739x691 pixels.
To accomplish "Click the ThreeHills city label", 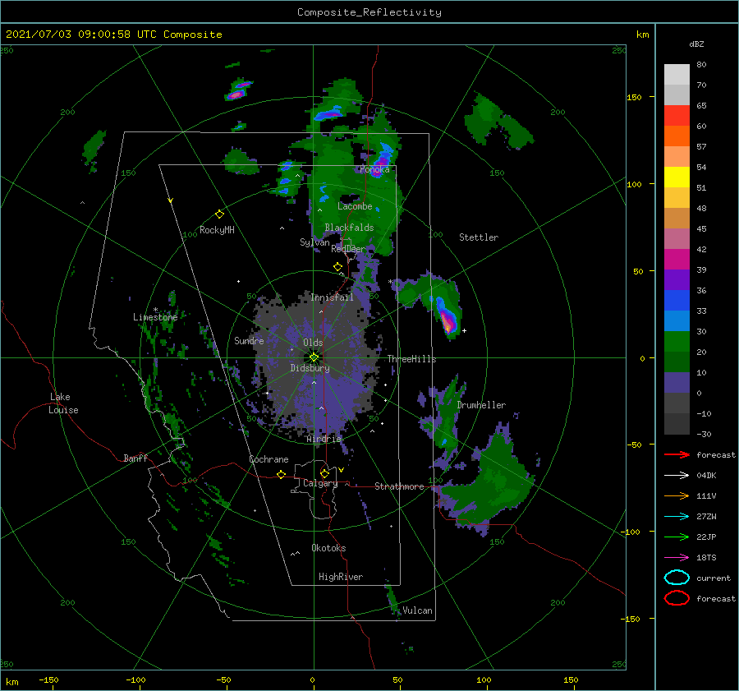I will (411, 359).
